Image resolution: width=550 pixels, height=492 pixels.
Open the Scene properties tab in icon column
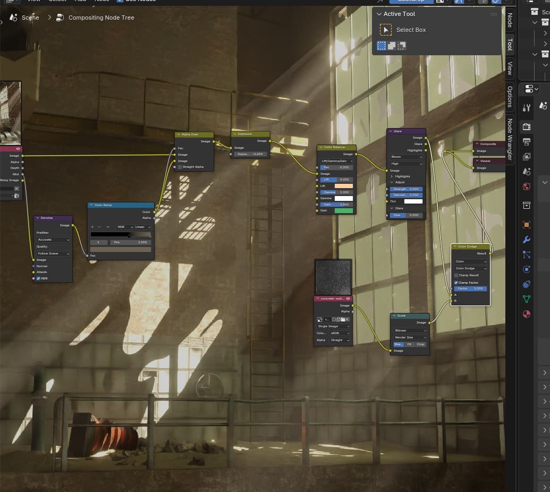526,172
